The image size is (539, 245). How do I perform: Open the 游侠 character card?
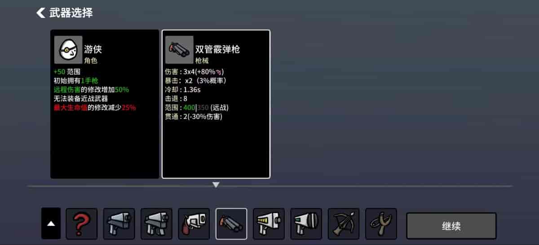[105, 104]
